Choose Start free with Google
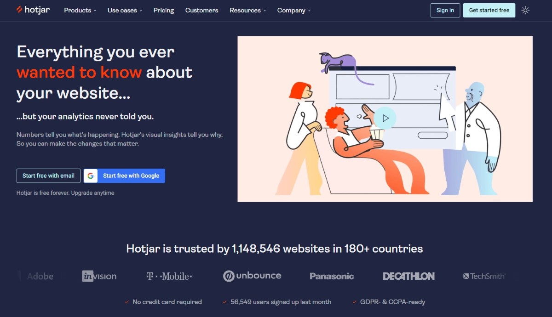This screenshot has width=552, height=317. 124,175
